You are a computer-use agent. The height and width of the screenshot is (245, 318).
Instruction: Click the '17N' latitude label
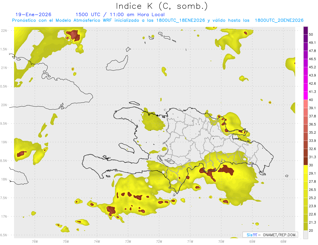coord(4,216)
